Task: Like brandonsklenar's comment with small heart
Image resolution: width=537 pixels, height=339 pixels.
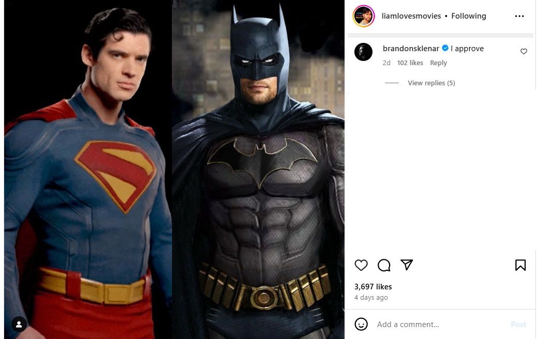Action: [524, 52]
